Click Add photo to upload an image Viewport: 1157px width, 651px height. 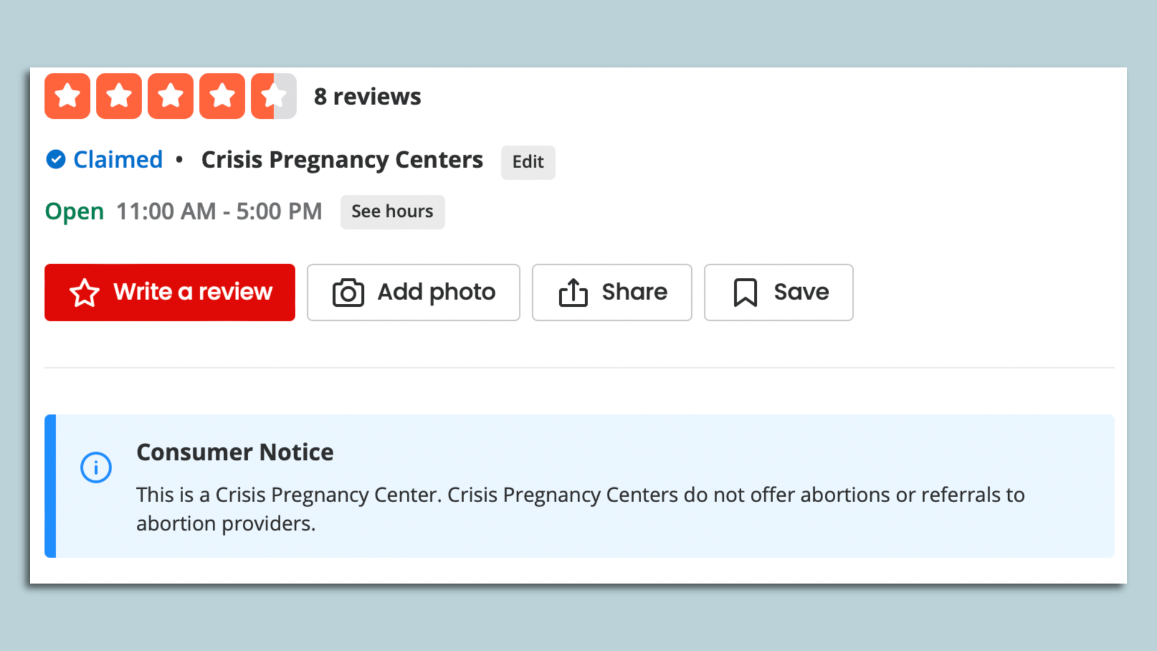pos(413,292)
